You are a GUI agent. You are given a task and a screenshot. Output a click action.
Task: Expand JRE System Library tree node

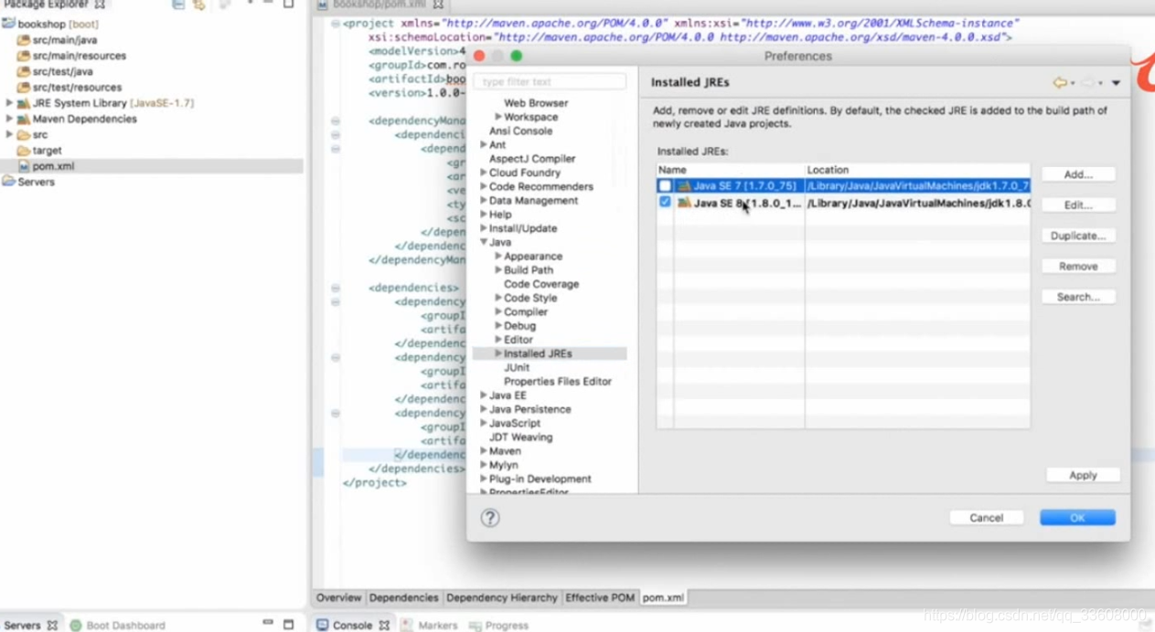[x=9, y=103]
